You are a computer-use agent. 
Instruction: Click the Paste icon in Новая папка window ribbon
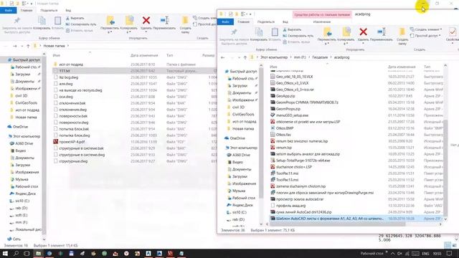click(57, 21)
